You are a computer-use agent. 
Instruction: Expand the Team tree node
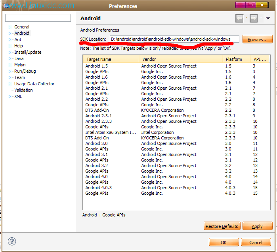point(10,78)
